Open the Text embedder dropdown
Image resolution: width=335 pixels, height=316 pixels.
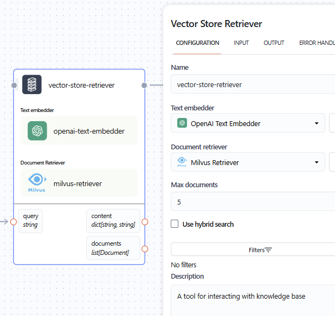click(x=248, y=123)
